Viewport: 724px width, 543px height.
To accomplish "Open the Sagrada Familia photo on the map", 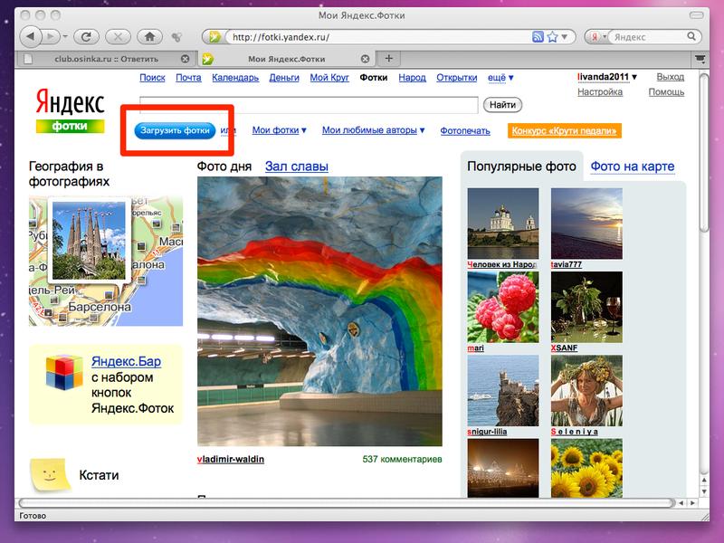I will (89, 241).
